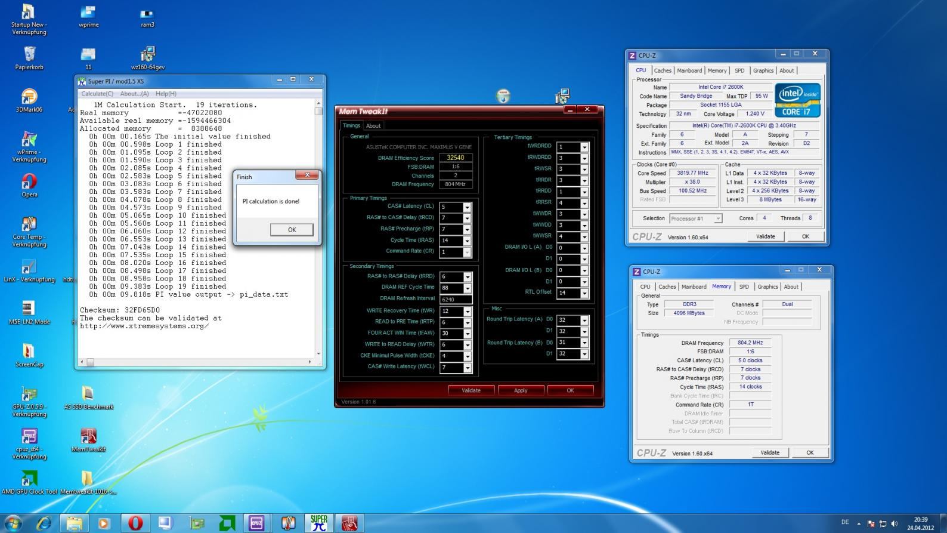Open RTL Offset dropdown
This screenshot has height=533, width=947.
click(x=584, y=293)
